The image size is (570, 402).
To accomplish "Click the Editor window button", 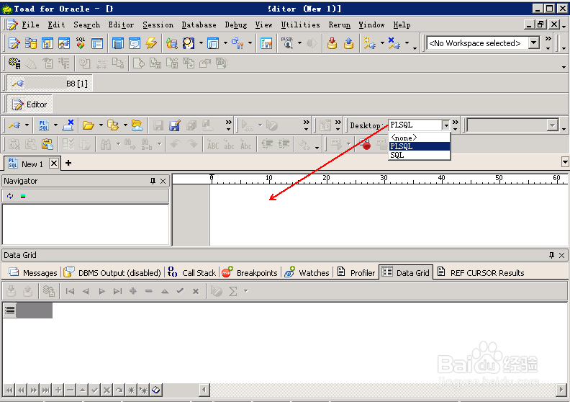I will tap(30, 104).
